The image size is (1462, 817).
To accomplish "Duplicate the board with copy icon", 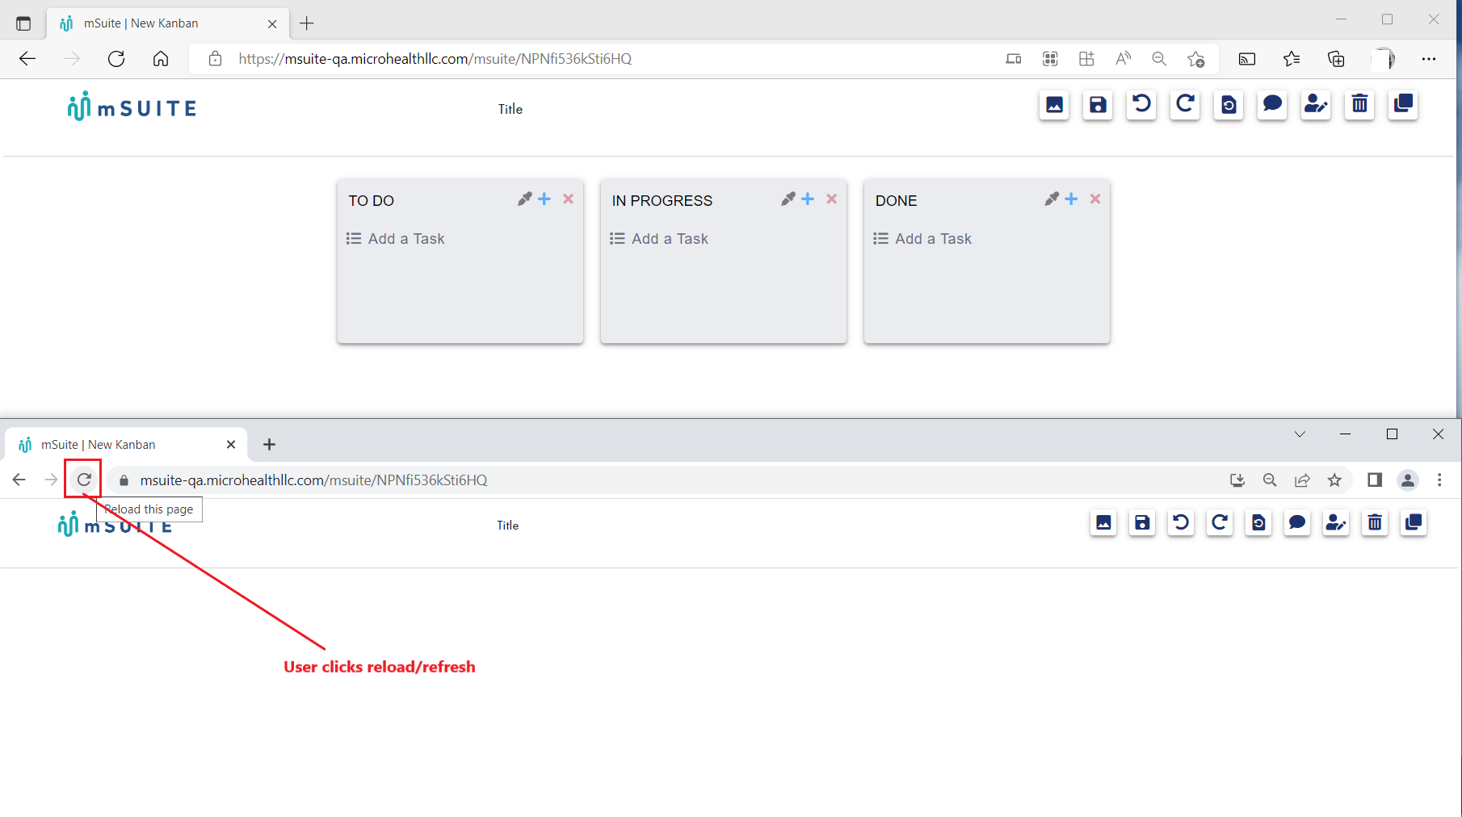I will [x=1402, y=105].
